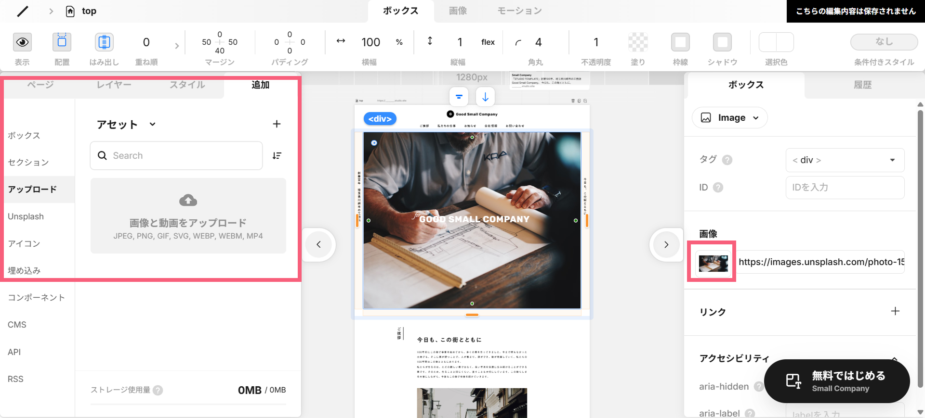Image resolution: width=925 pixels, height=418 pixels.
Task: Collapse the アクセシビリティ section chevron
Action: pos(894,358)
